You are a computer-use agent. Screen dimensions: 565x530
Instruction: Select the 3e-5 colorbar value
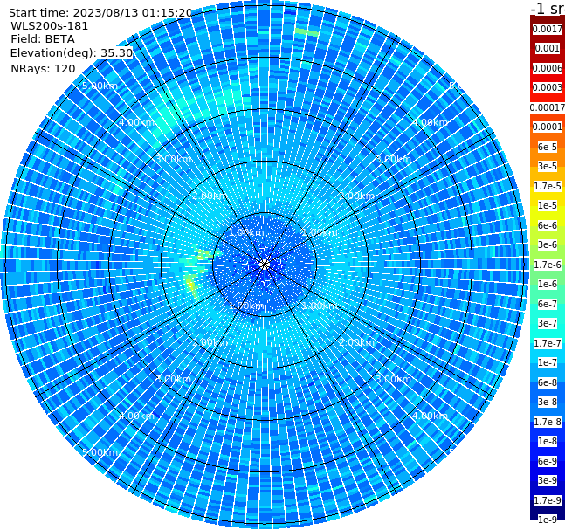point(548,166)
